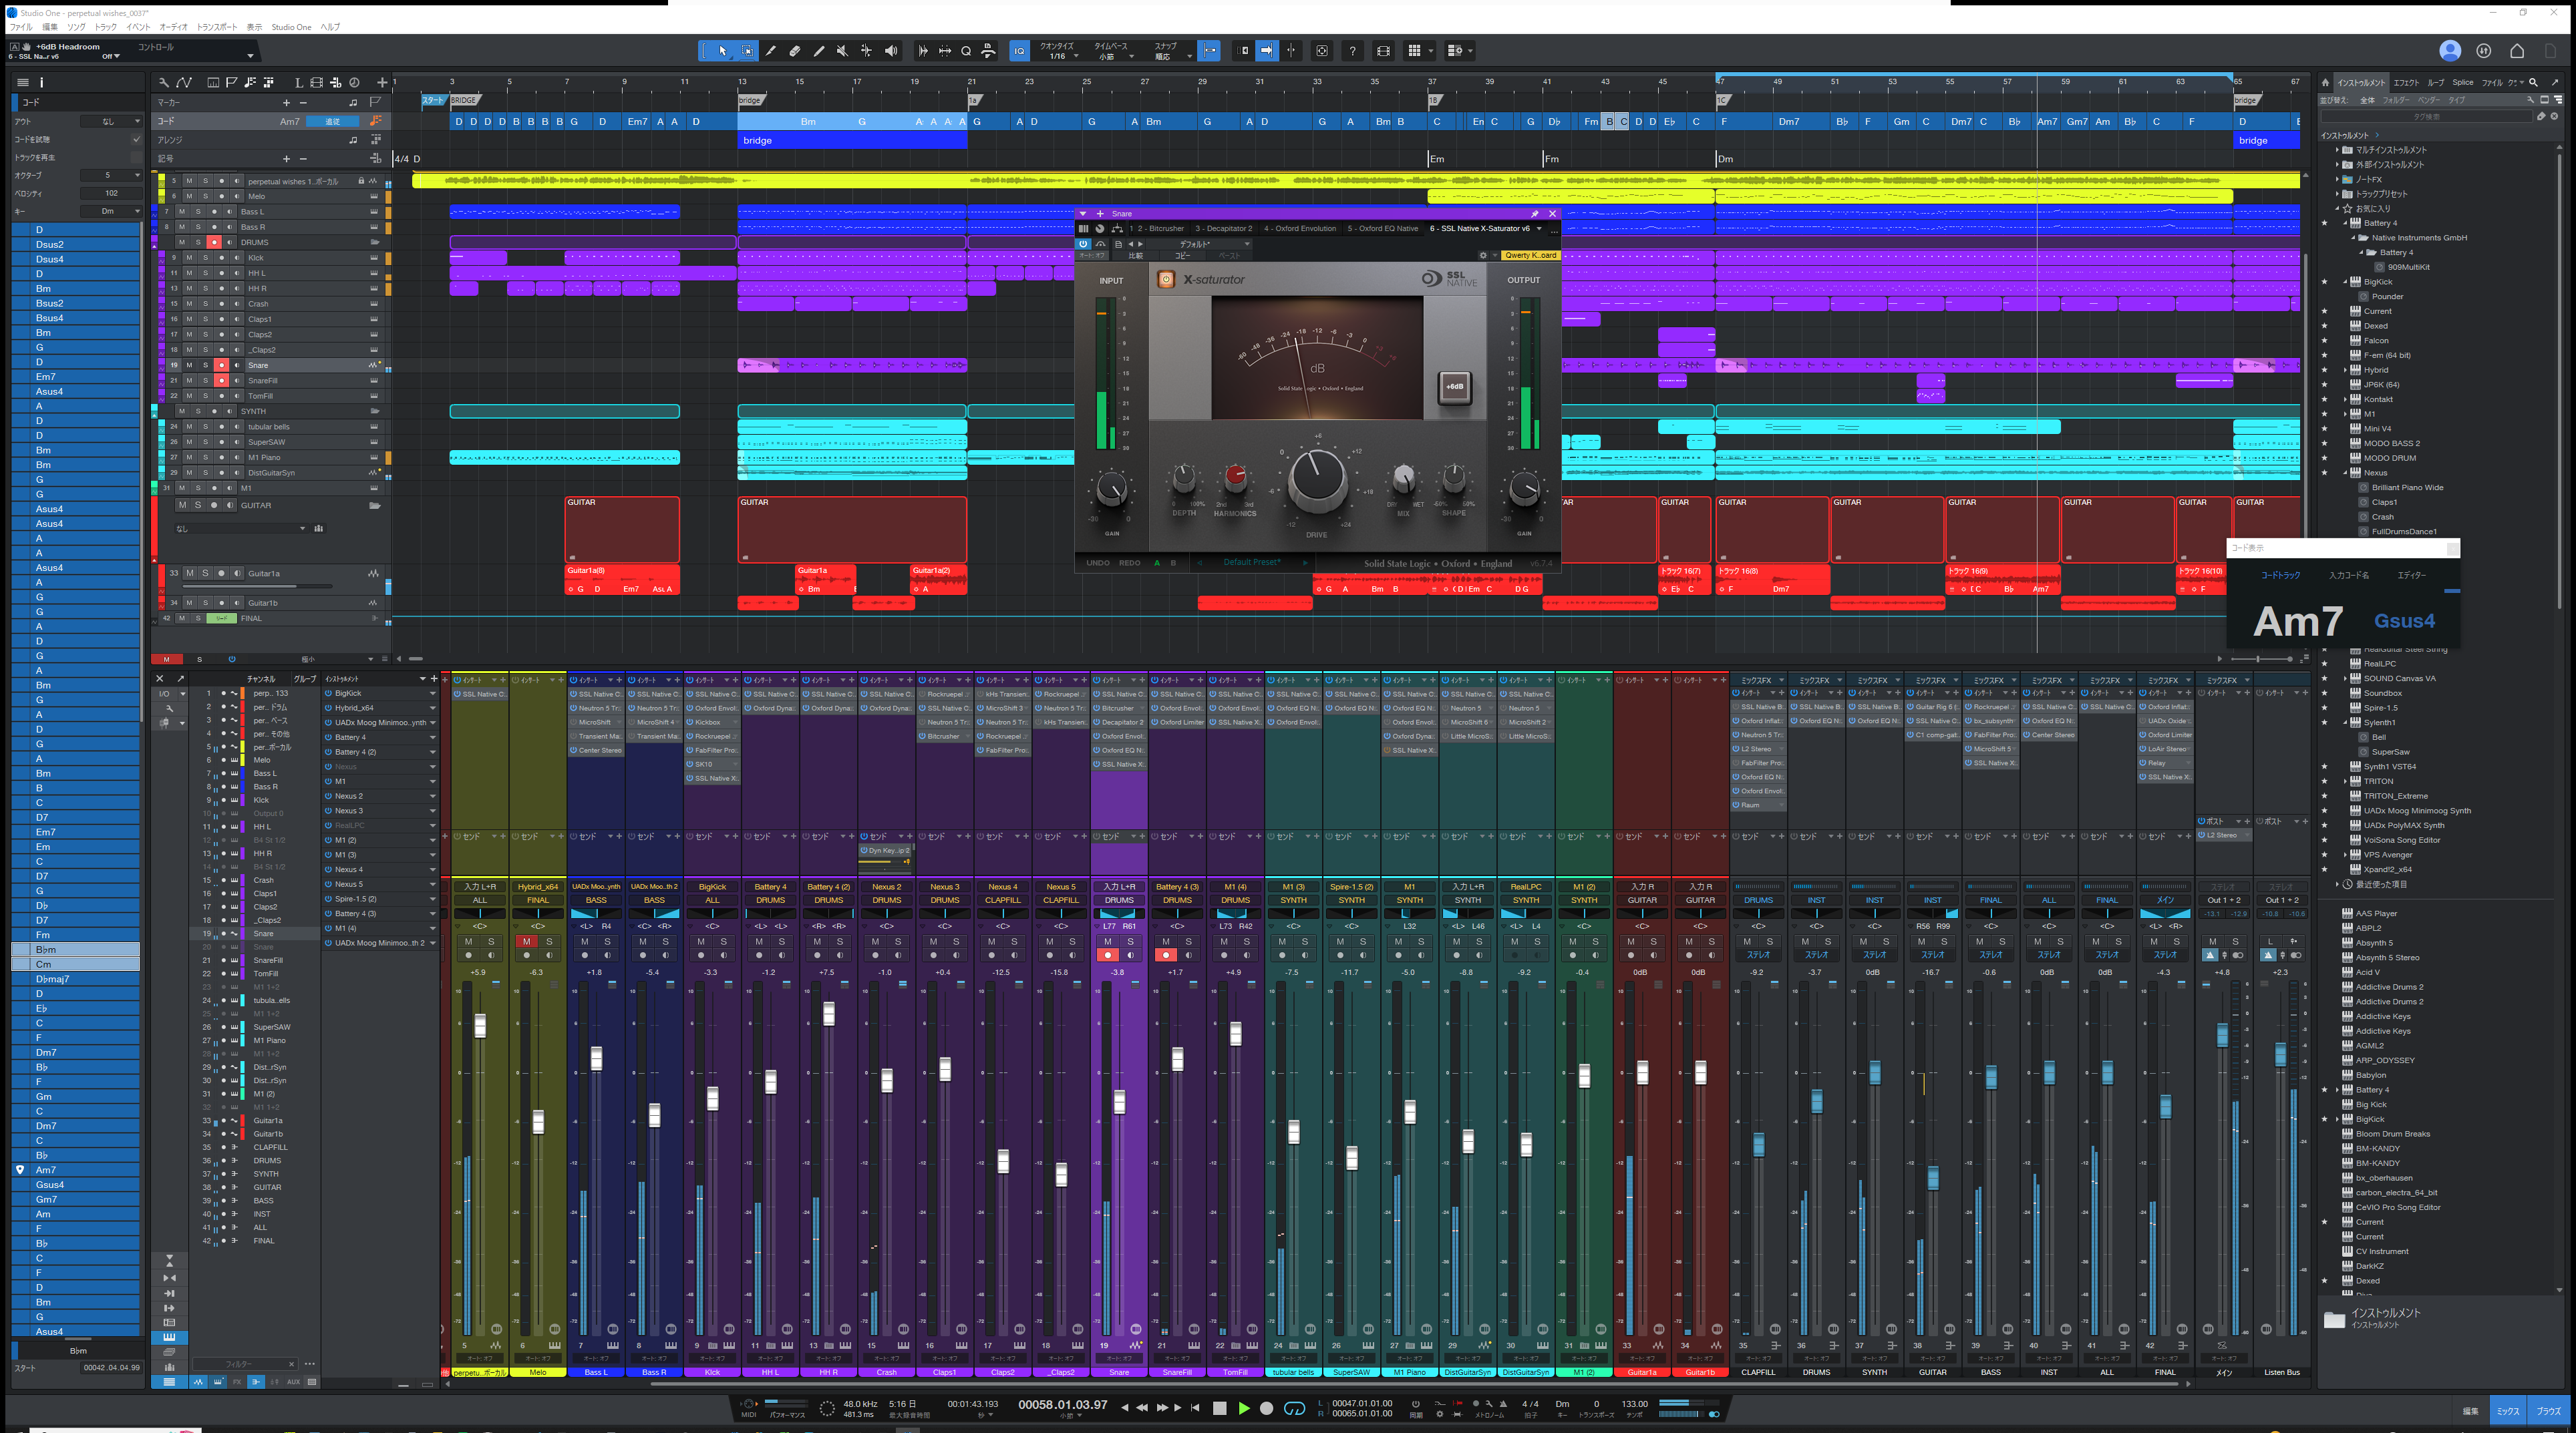Open the Start page home icon

pos(2517,51)
